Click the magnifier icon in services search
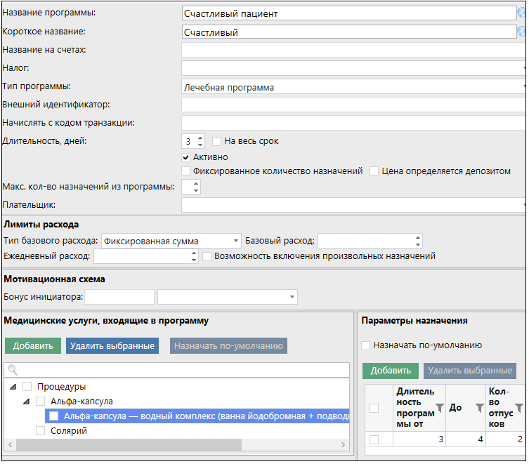Image resolution: width=529 pixels, height=464 pixels. pos(13,370)
